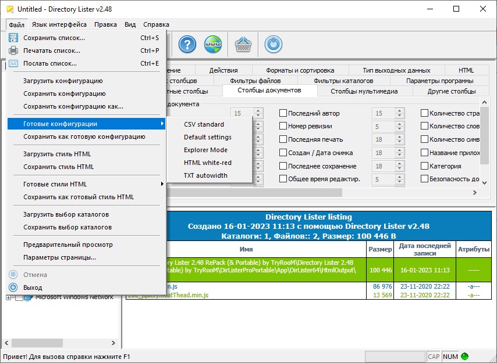Enable the Количество стра... checkbox
This screenshot has height=363, width=497.
[424, 113]
